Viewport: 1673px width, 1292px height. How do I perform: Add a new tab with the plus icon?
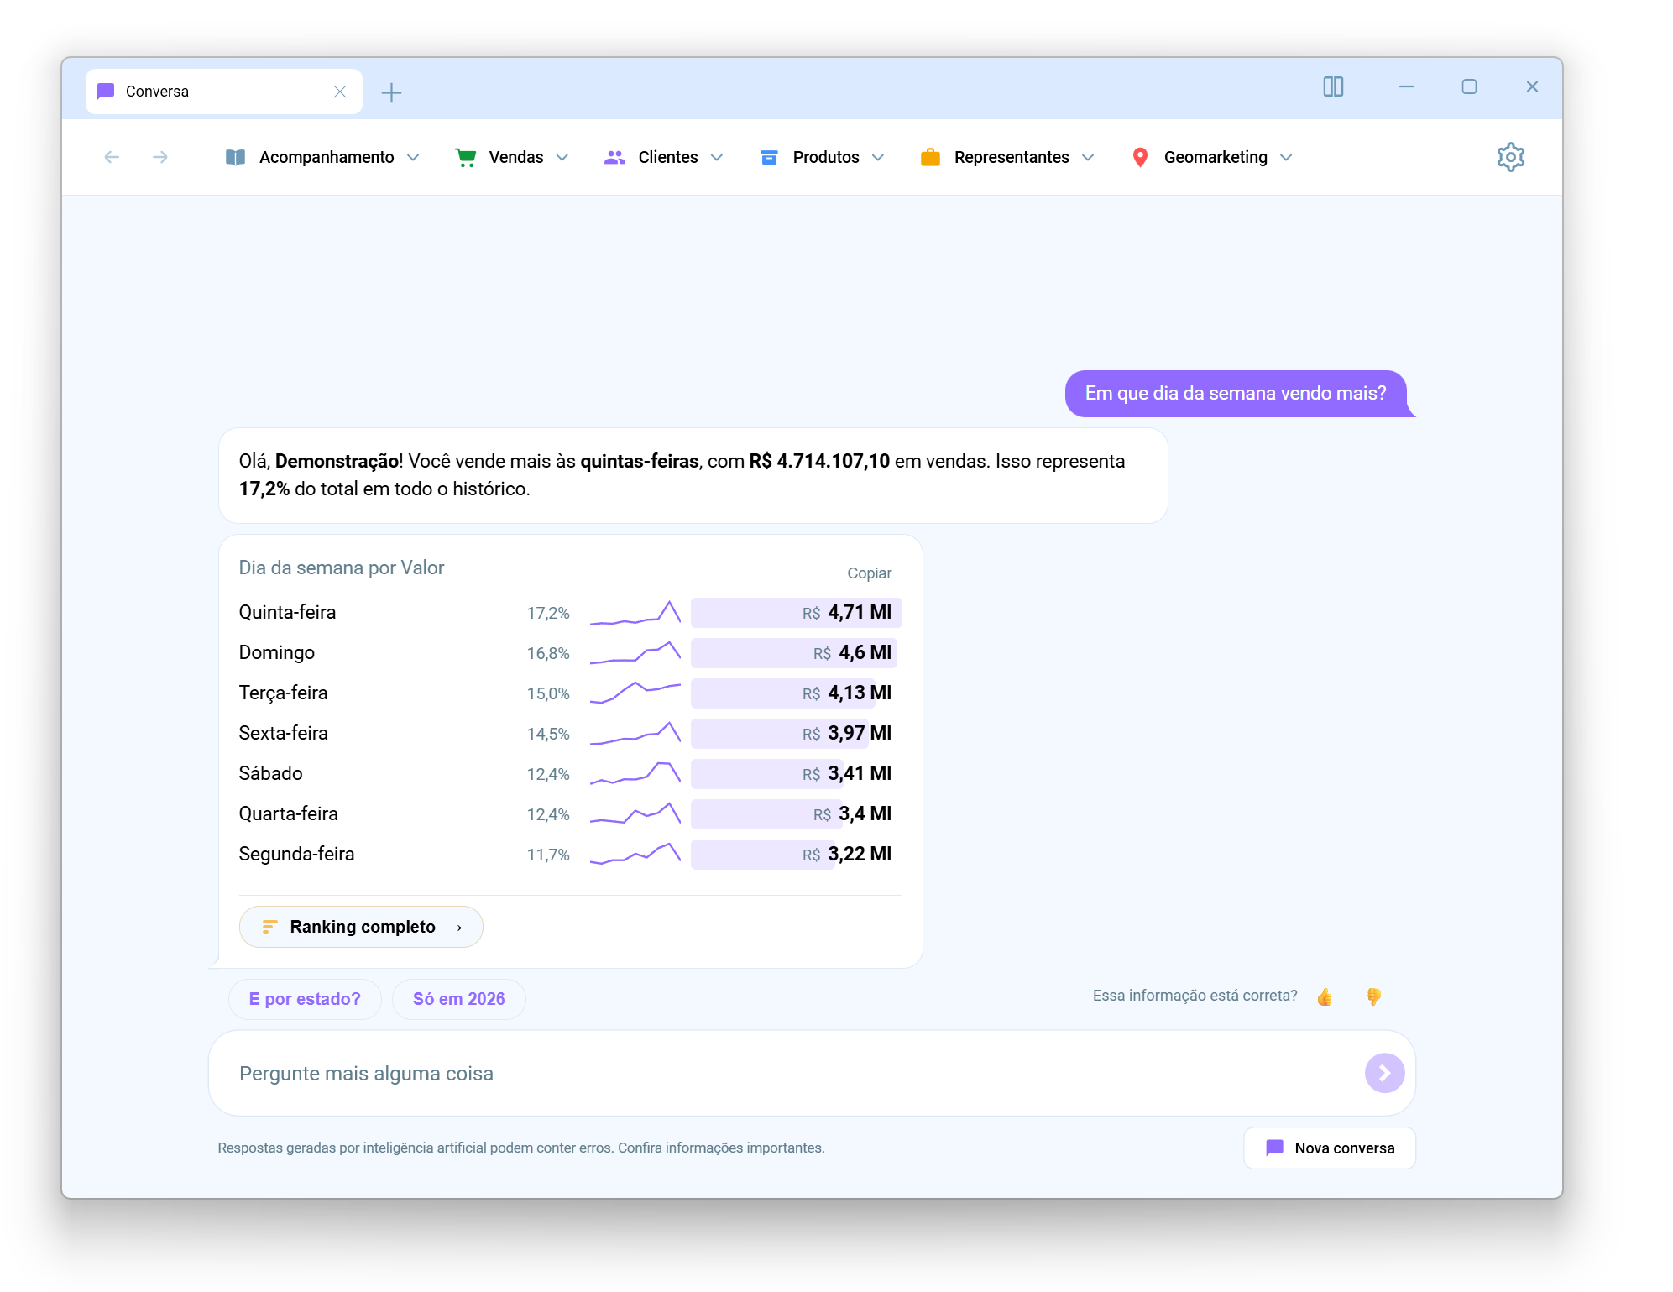click(391, 92)
